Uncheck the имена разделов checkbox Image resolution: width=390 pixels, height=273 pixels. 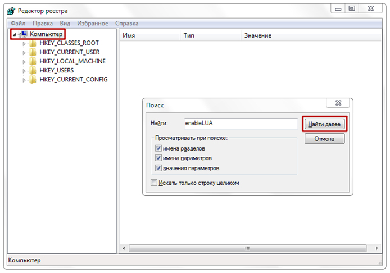coord(158,148)
